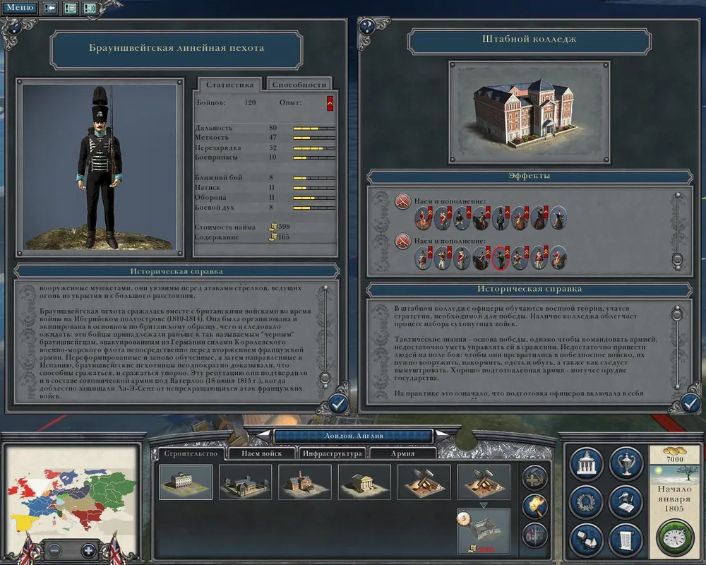Viewport: 706px width, 565px height.
Task: Select the sixth slot empty construction site
Action: (x=484, y=482)
